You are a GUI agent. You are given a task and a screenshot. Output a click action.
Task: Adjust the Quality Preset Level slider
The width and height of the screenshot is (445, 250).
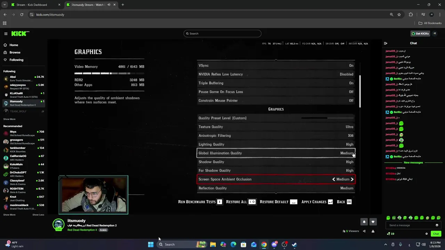tap(327, 118)
